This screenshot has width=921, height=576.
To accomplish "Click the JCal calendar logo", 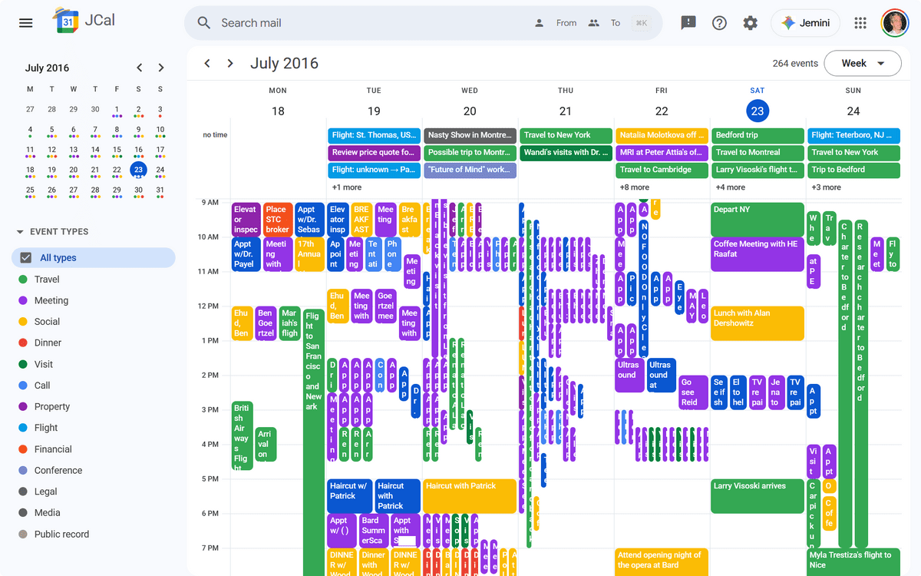I will [68, 22].
